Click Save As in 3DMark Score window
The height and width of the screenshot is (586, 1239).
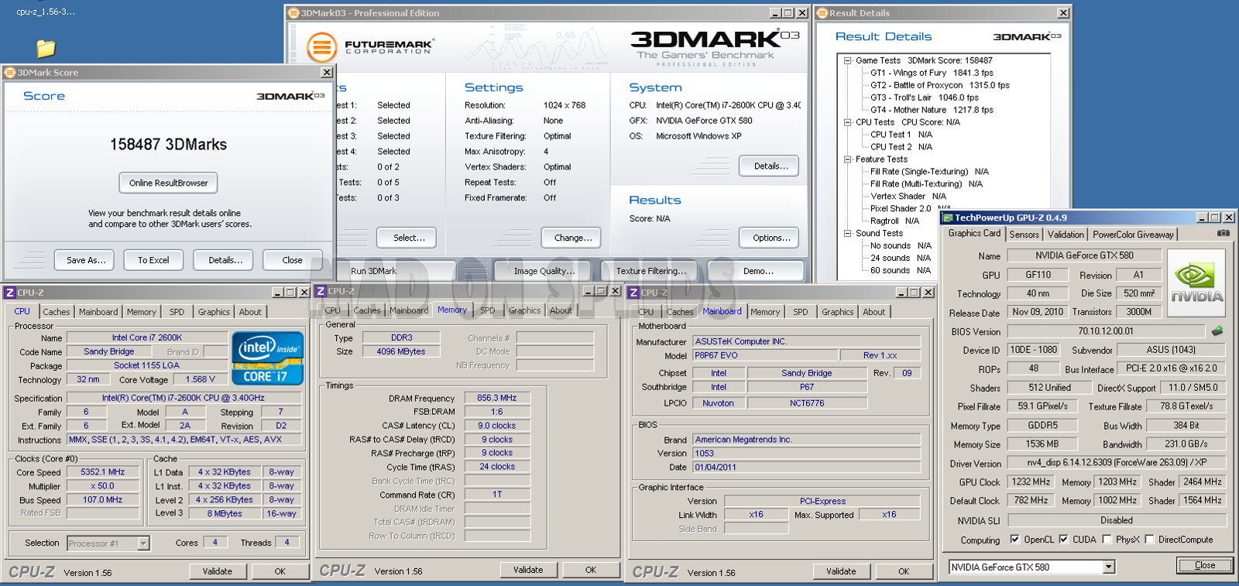(x=86, y=260)
